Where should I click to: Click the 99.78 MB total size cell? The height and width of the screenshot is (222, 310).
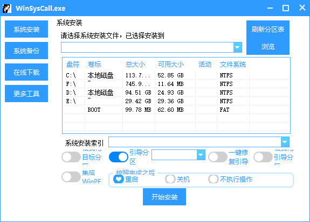pyautogui.click(x=138, y=110)
